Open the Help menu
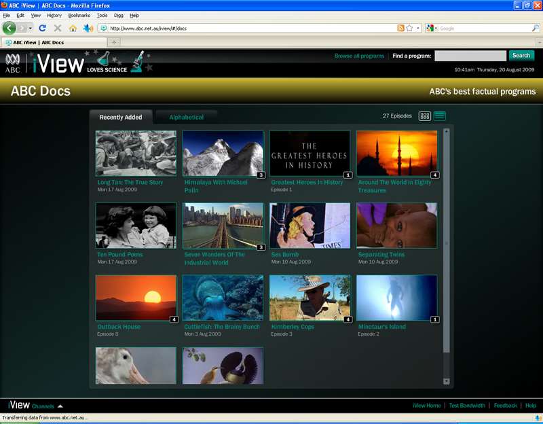 coord(134,15)
